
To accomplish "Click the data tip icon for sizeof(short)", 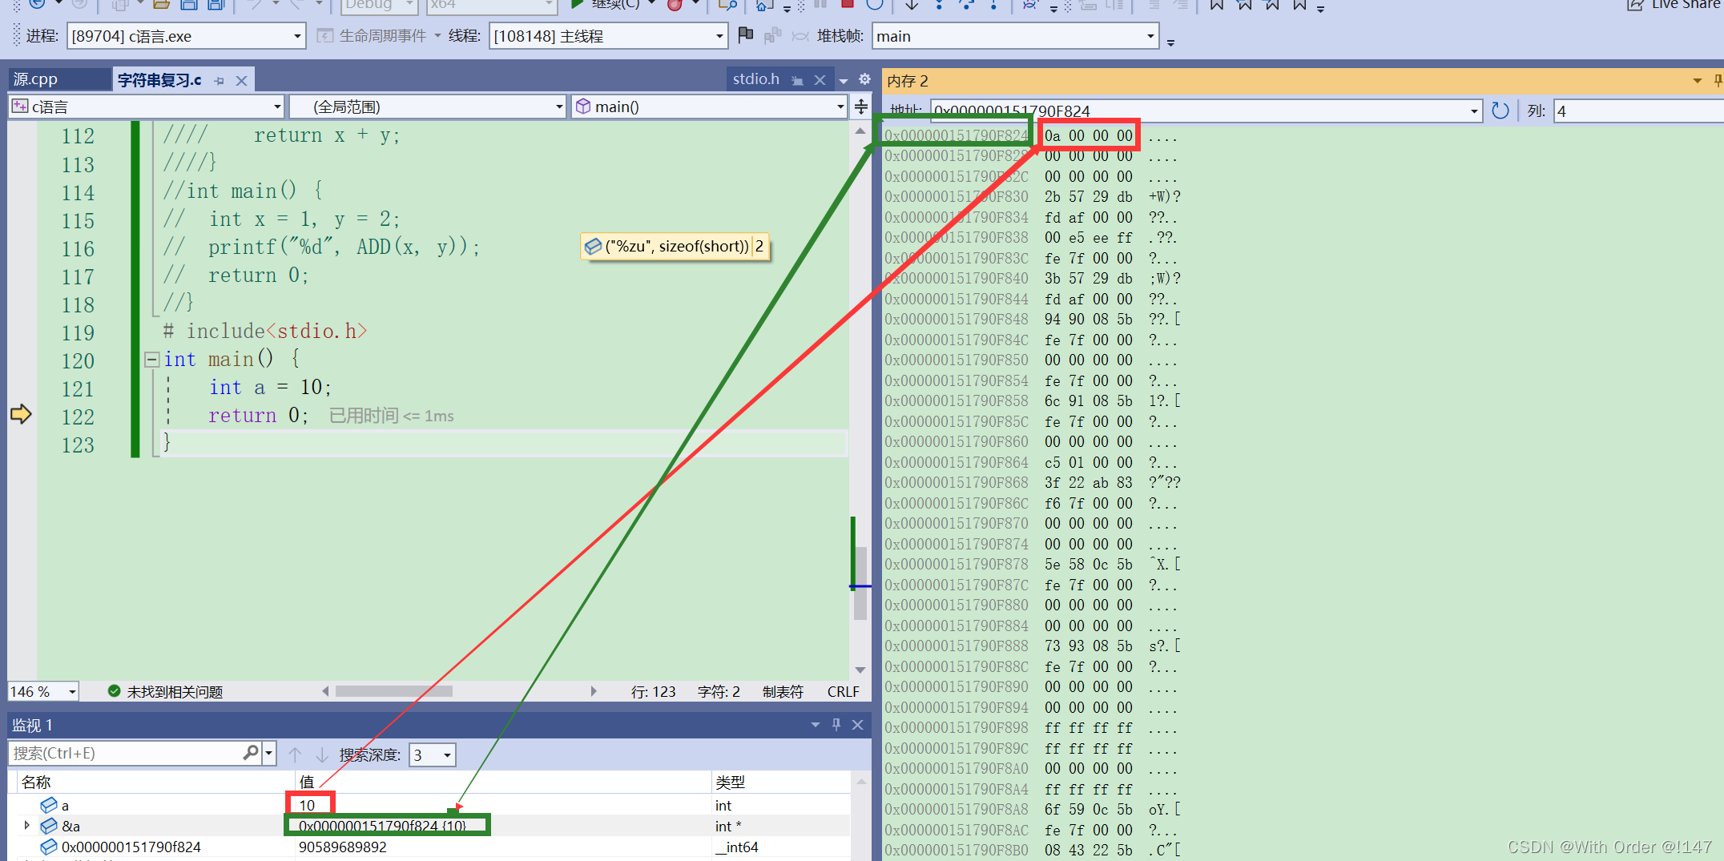I will pos(593,246).
